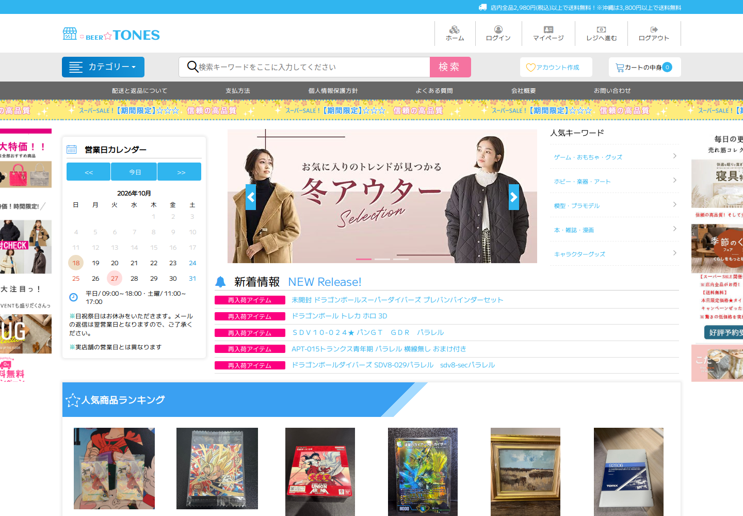Select October 27 on the calendar
Screen dimensions: 743x516
[115, 278]
